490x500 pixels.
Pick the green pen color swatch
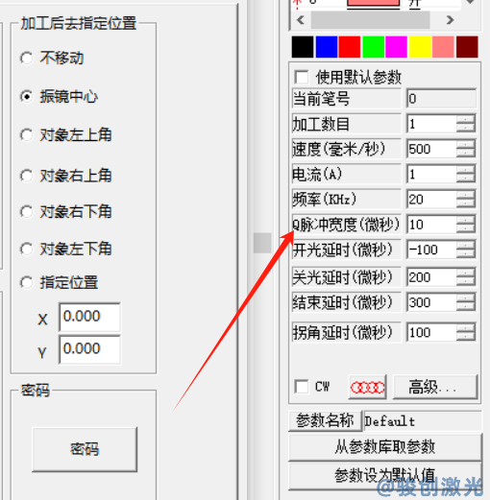click(x=373, y=47)
